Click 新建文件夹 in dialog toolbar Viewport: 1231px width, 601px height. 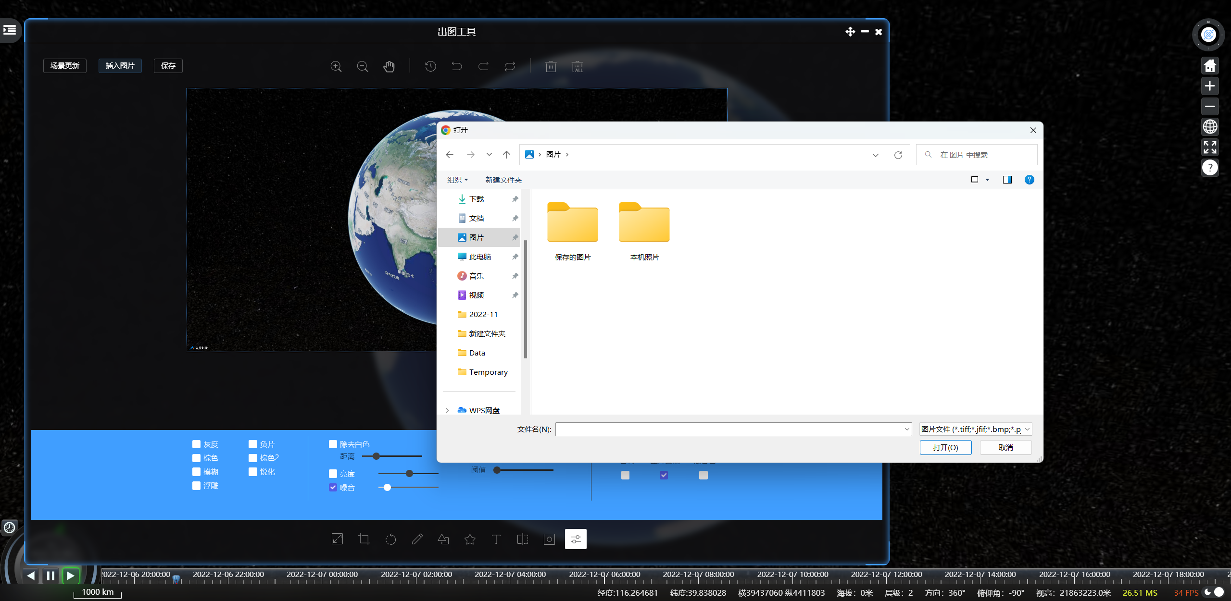503,180
